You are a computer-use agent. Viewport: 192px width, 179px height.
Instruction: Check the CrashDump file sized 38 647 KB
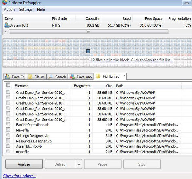click(8, 113)
